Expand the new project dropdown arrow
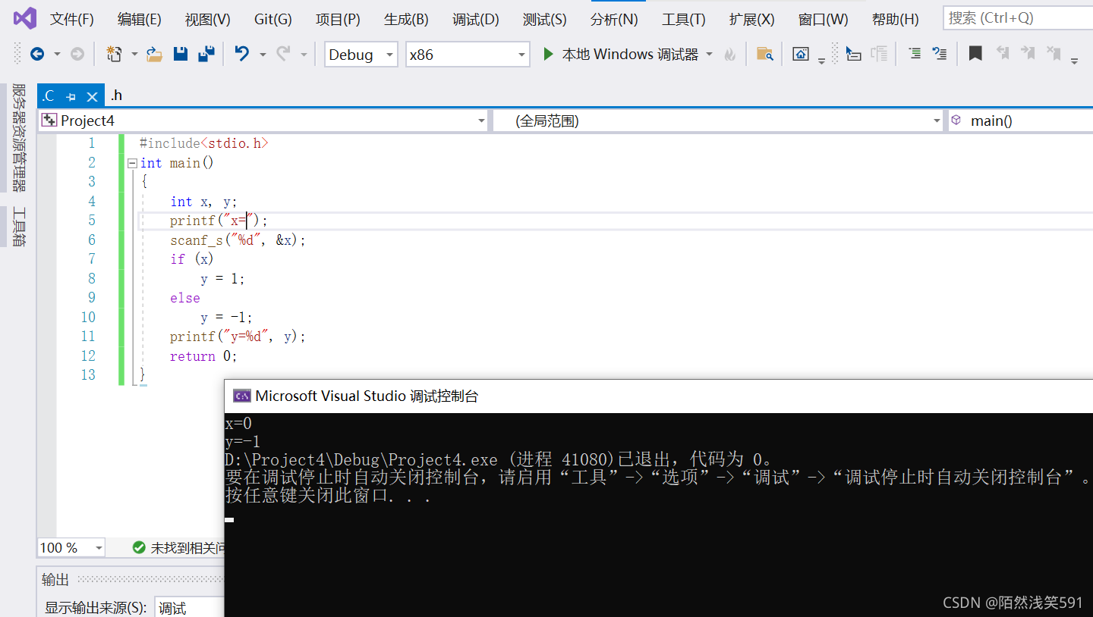This screenshot has width=1093, height=617. tap(134, 54)
